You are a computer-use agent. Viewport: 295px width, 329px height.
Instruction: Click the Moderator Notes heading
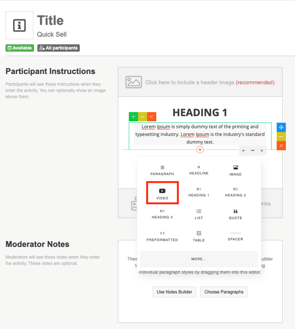[x=37, y=244]
